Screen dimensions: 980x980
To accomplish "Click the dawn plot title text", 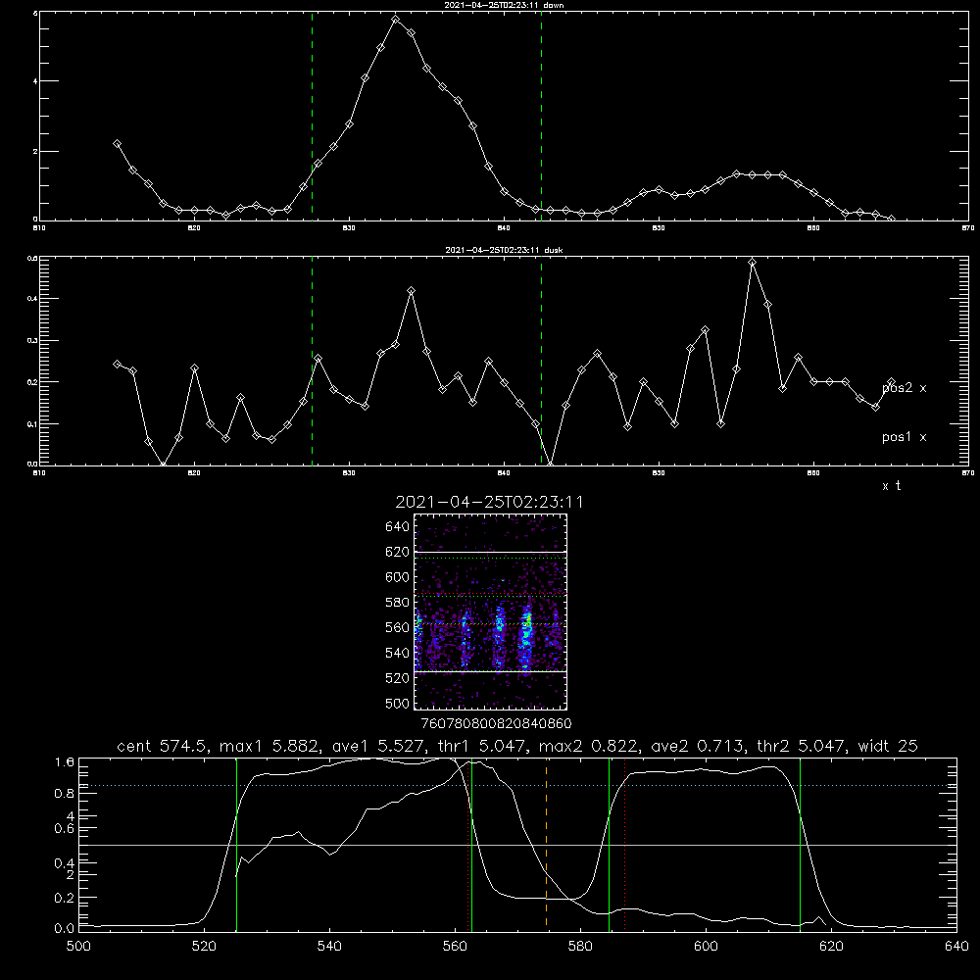I will click(x=504, y=5).
